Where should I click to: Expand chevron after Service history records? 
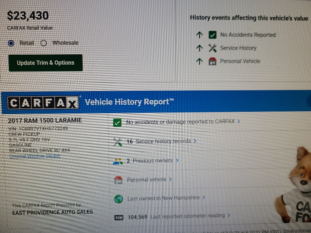coord(195,141)
